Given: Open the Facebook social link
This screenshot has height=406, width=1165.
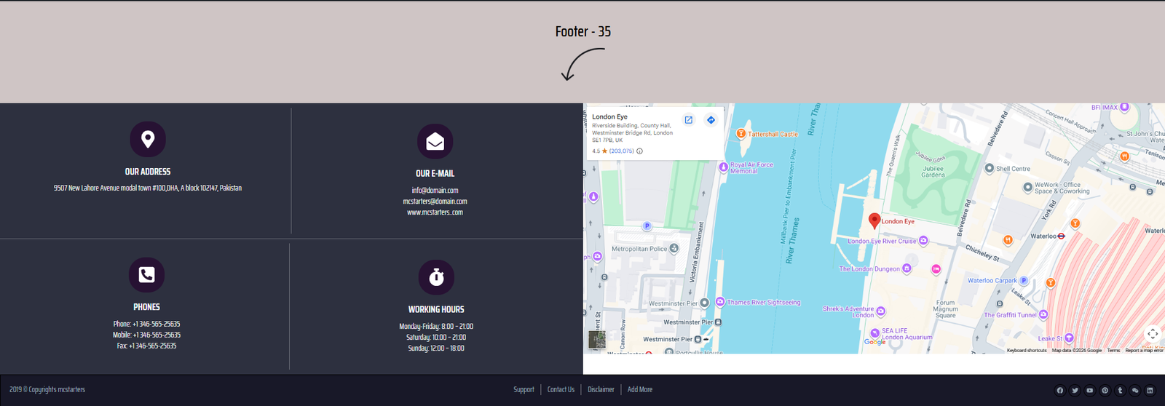Looking at the screenshot, I should [1060, 391].
